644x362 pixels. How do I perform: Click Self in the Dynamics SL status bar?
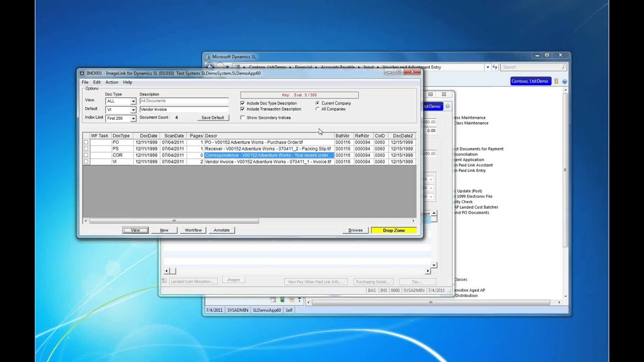click(289, 310)
